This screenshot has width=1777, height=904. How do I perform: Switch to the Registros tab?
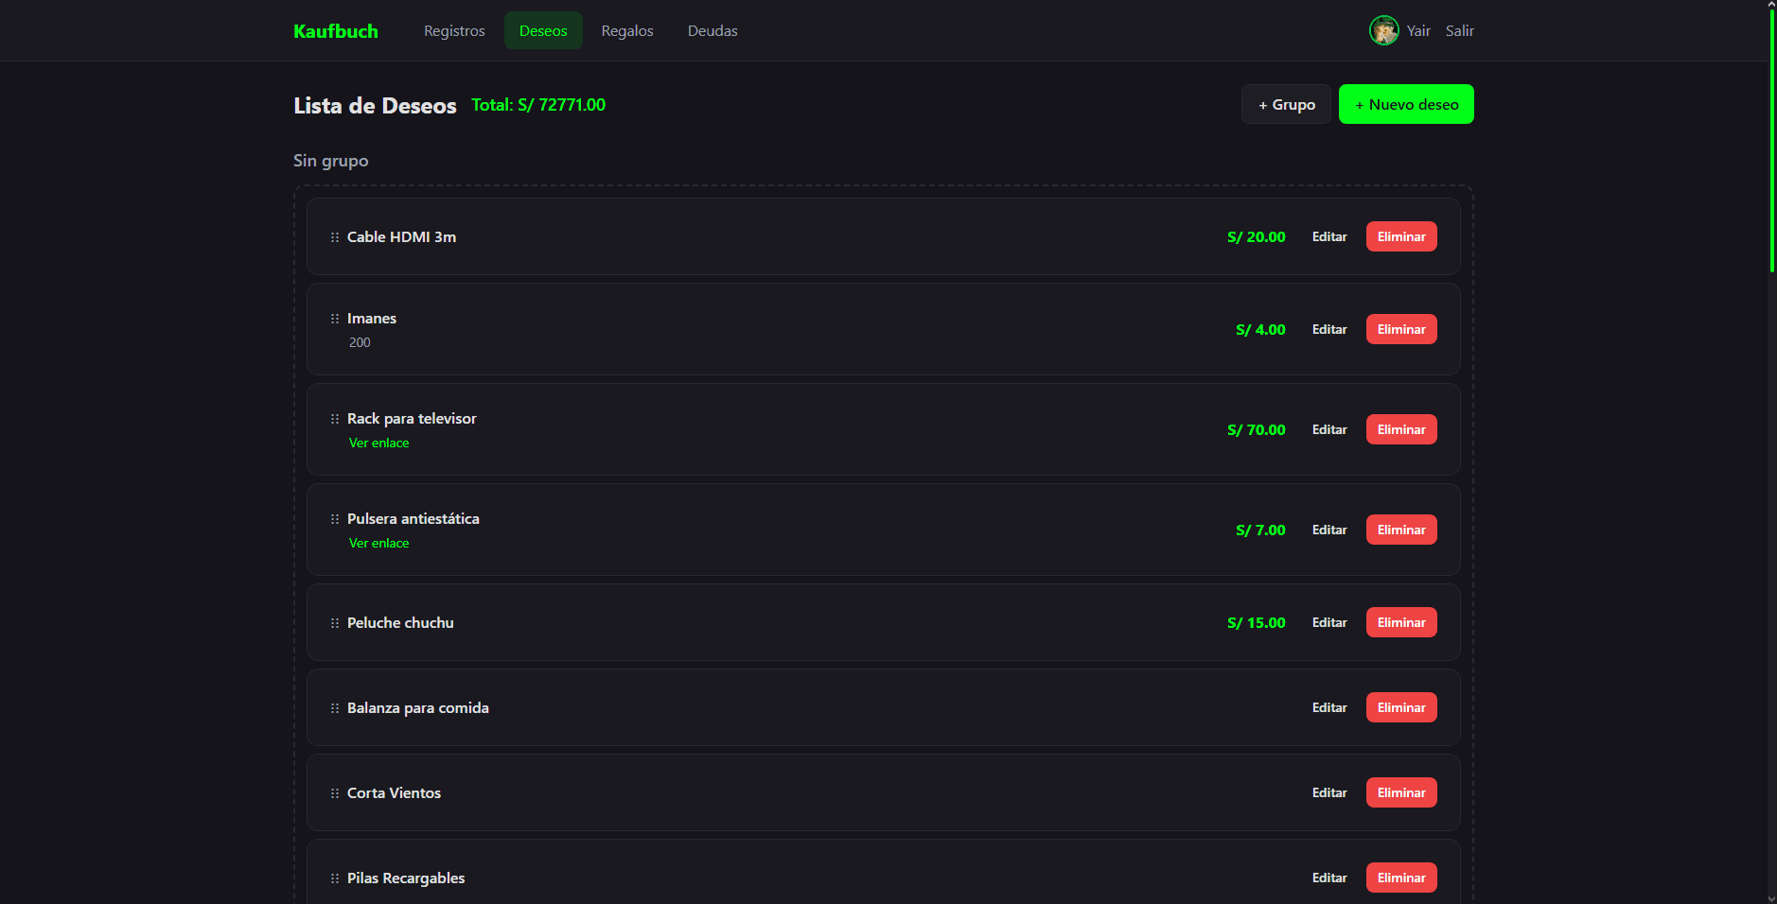pos(454,30)
